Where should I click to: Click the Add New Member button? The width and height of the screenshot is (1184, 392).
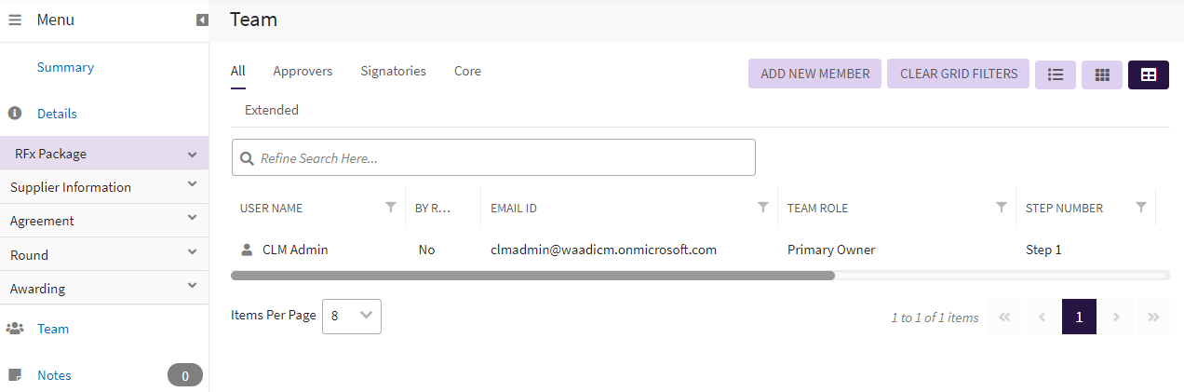tap(815, 74)
